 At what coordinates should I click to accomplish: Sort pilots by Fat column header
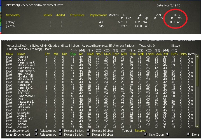(x=47, y=54)
